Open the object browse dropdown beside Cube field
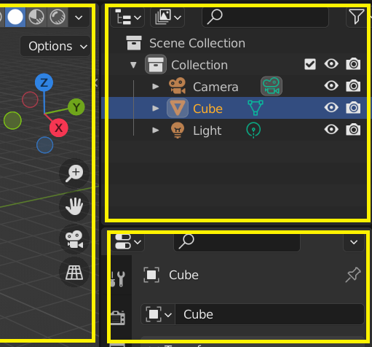Viewport: 372px width, 347px height. point(158,314)
